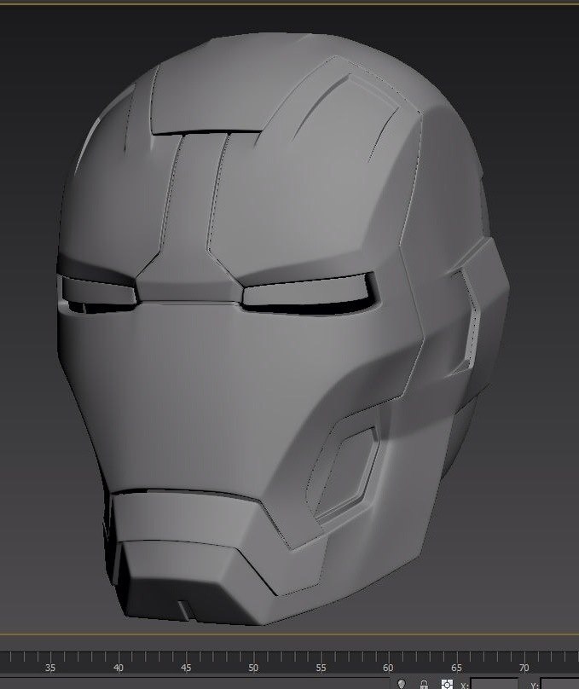
Task: Click the Y coordinate input field
Action: 560,684
